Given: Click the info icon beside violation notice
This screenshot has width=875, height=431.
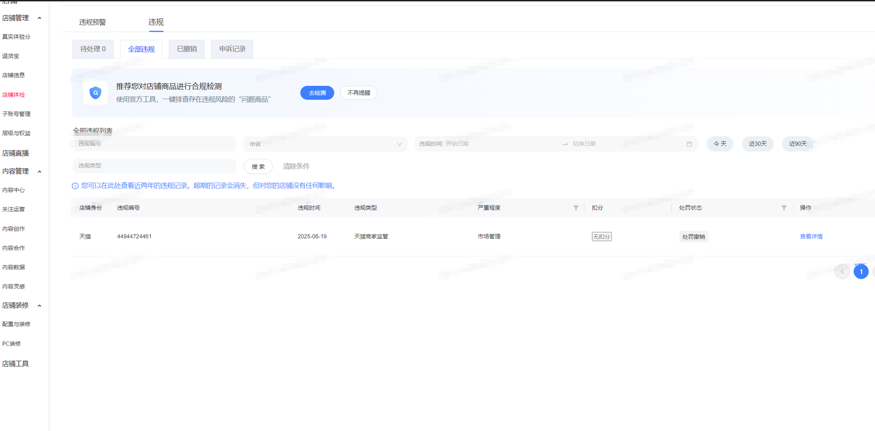Looking at the screenshot, I should pyautogui.click(x=75, y=186).
